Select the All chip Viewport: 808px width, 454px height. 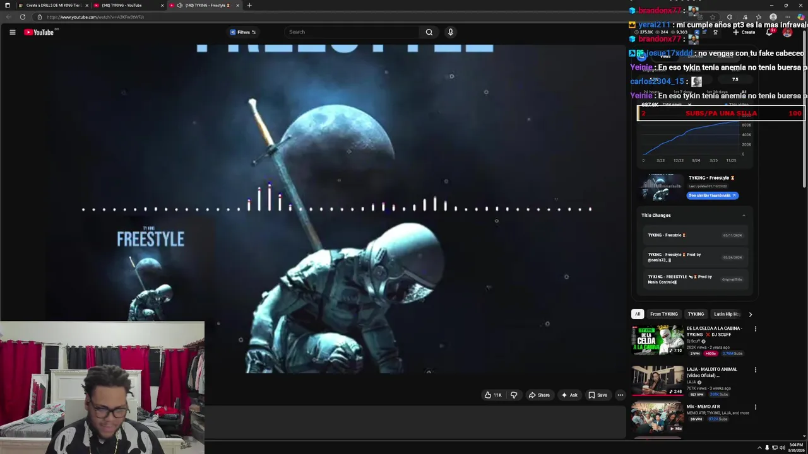click(638, 314)
